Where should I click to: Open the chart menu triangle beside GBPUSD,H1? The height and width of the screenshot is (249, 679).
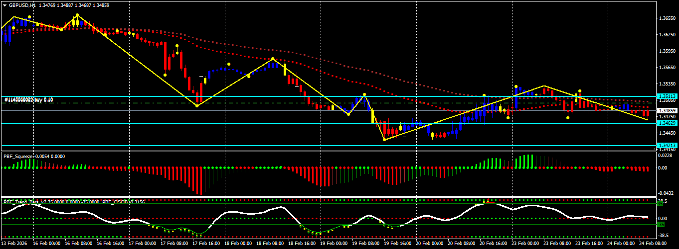click(x=4, y=4)
